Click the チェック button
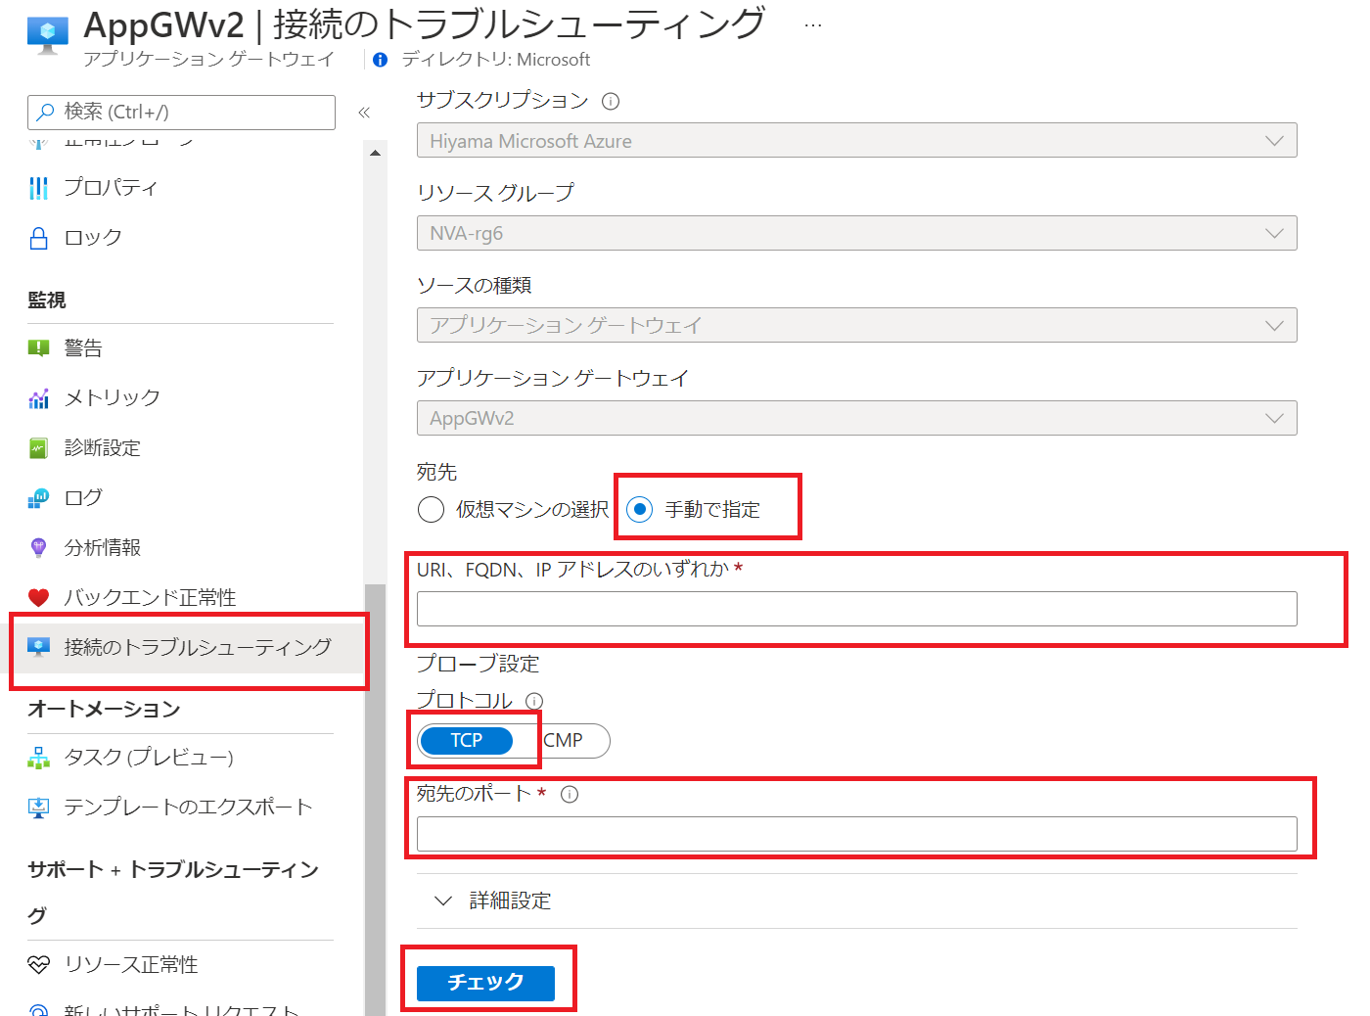Screen dimensions: 1370x1016 click(486, 983)
